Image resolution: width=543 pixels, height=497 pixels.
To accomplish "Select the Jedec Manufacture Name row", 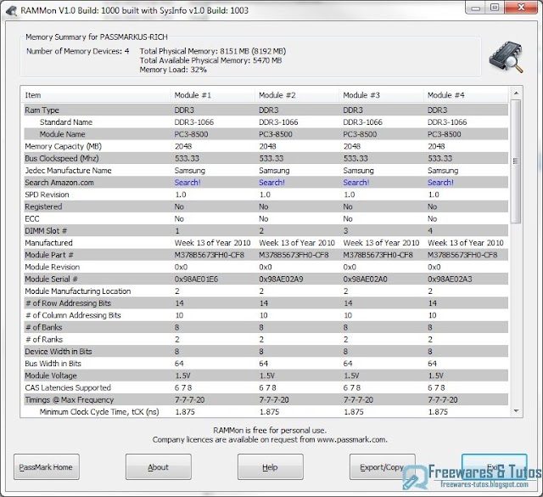I will point(266,171).
